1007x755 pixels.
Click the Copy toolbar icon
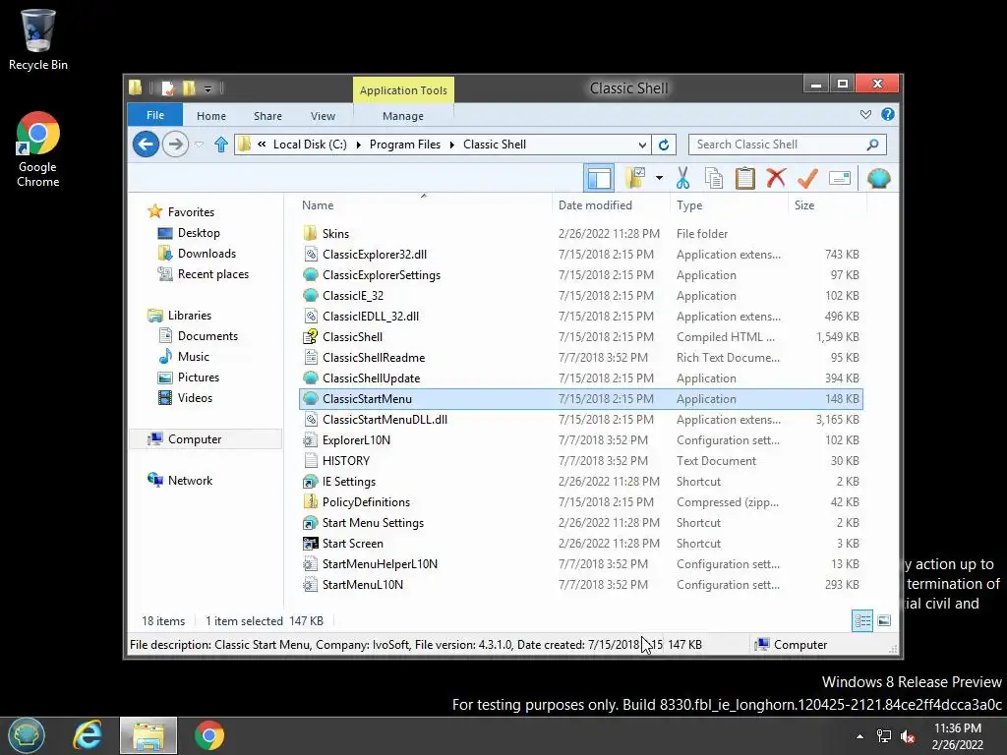[x=714, y=178]
